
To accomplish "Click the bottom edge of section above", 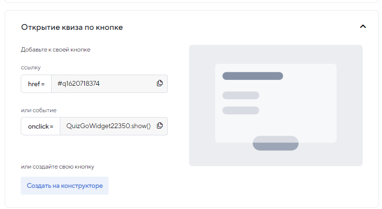I will coord(191,2).
